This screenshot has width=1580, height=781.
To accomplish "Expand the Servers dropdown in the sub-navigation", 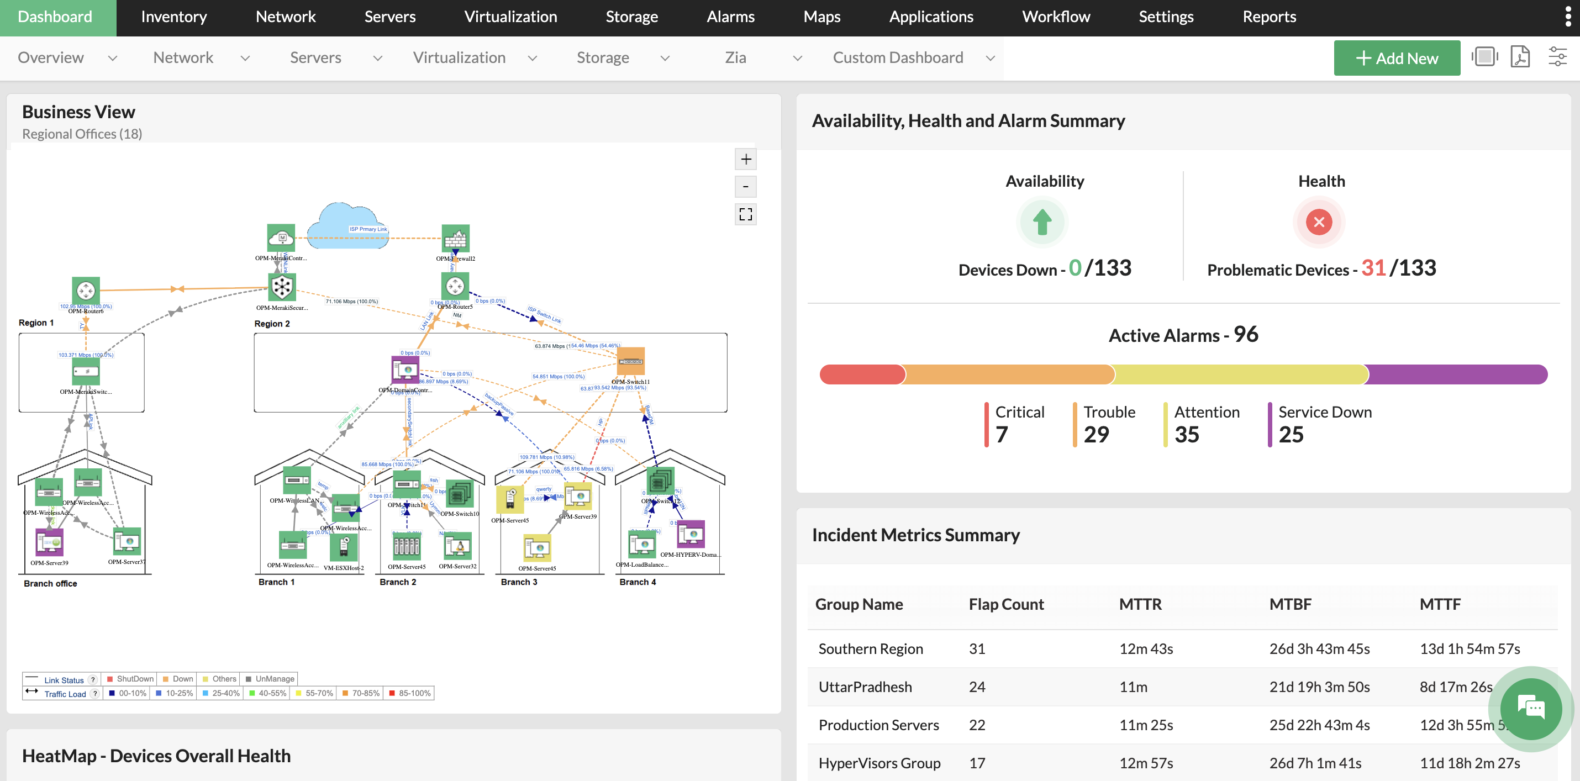I will tap(378, 58).
